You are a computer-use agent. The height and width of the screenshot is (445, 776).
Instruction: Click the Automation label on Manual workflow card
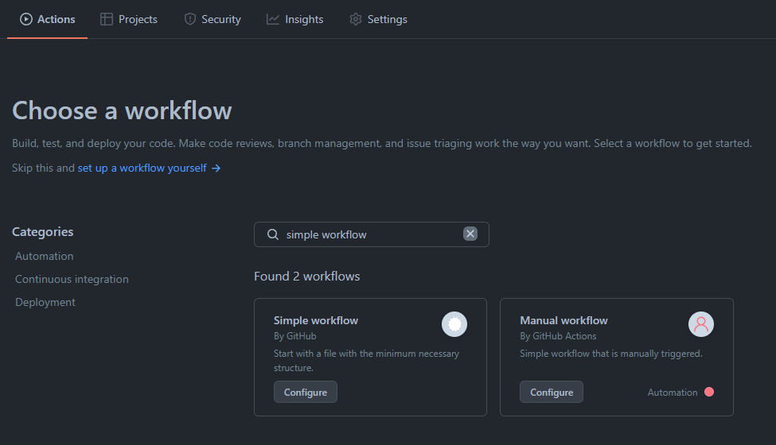673,392
